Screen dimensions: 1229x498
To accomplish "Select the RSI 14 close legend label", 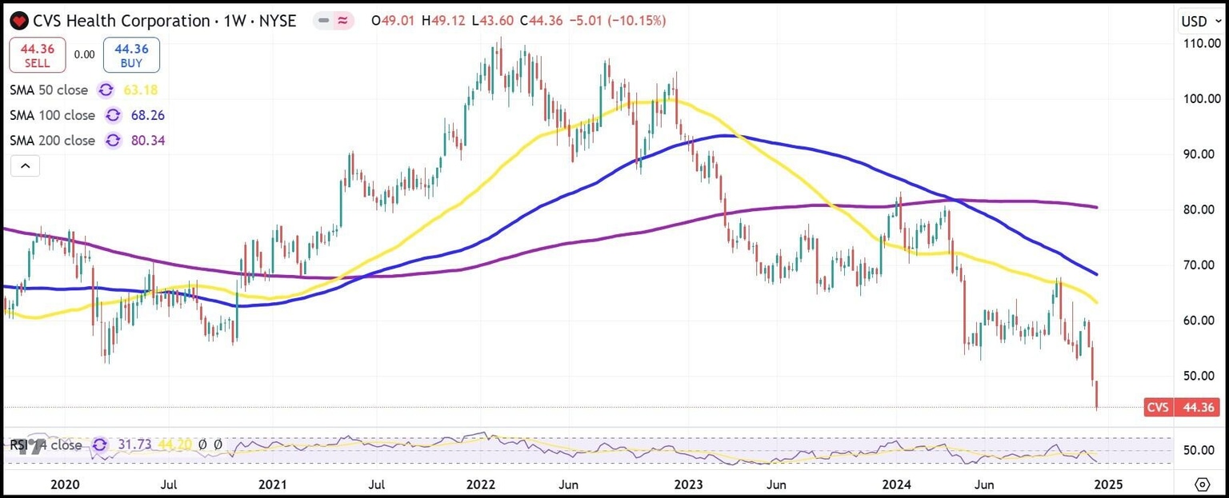I will click(48, 444).
